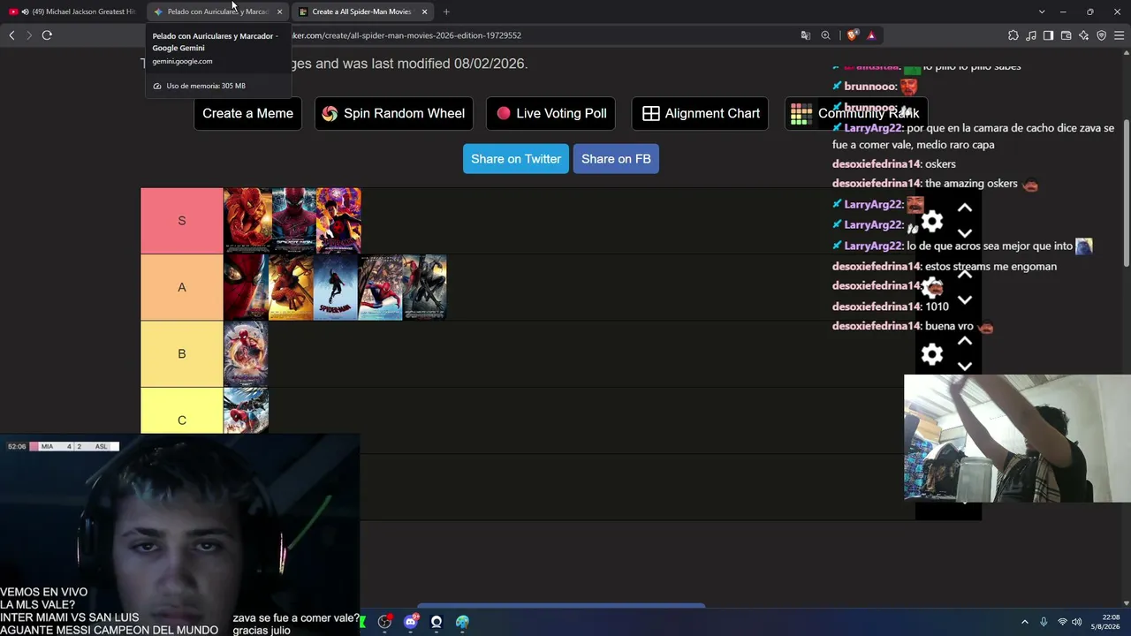Open the white-ring webcam app taskbar icon

[x=436, y=622]
